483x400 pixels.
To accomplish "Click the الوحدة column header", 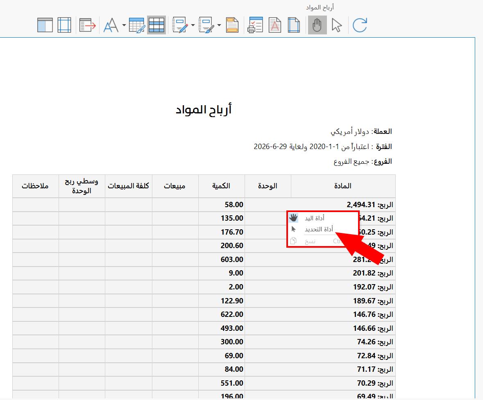I will [x=268, y=186].
